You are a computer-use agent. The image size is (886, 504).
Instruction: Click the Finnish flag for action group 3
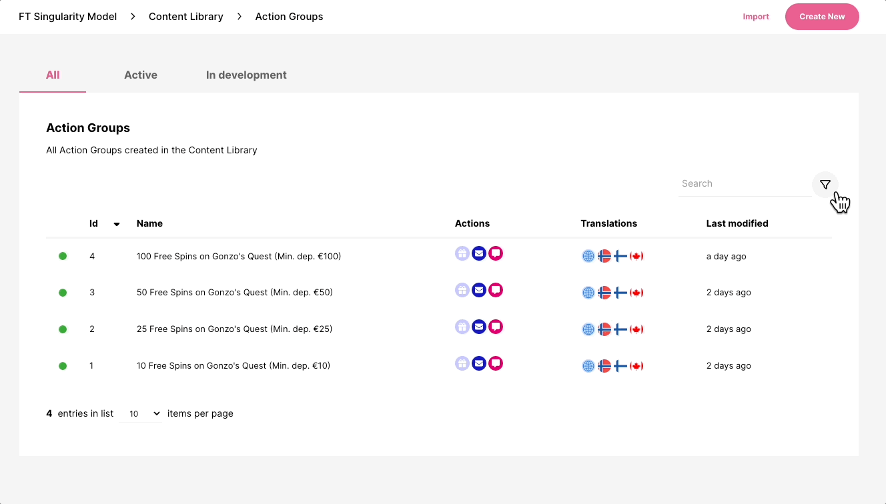[620, 293]
